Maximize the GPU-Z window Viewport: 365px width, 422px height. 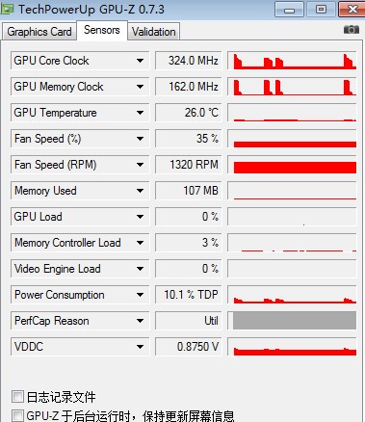click(321, 10)
